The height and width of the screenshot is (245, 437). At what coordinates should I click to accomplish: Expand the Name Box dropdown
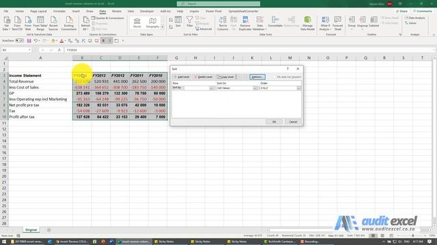(29, 50)
